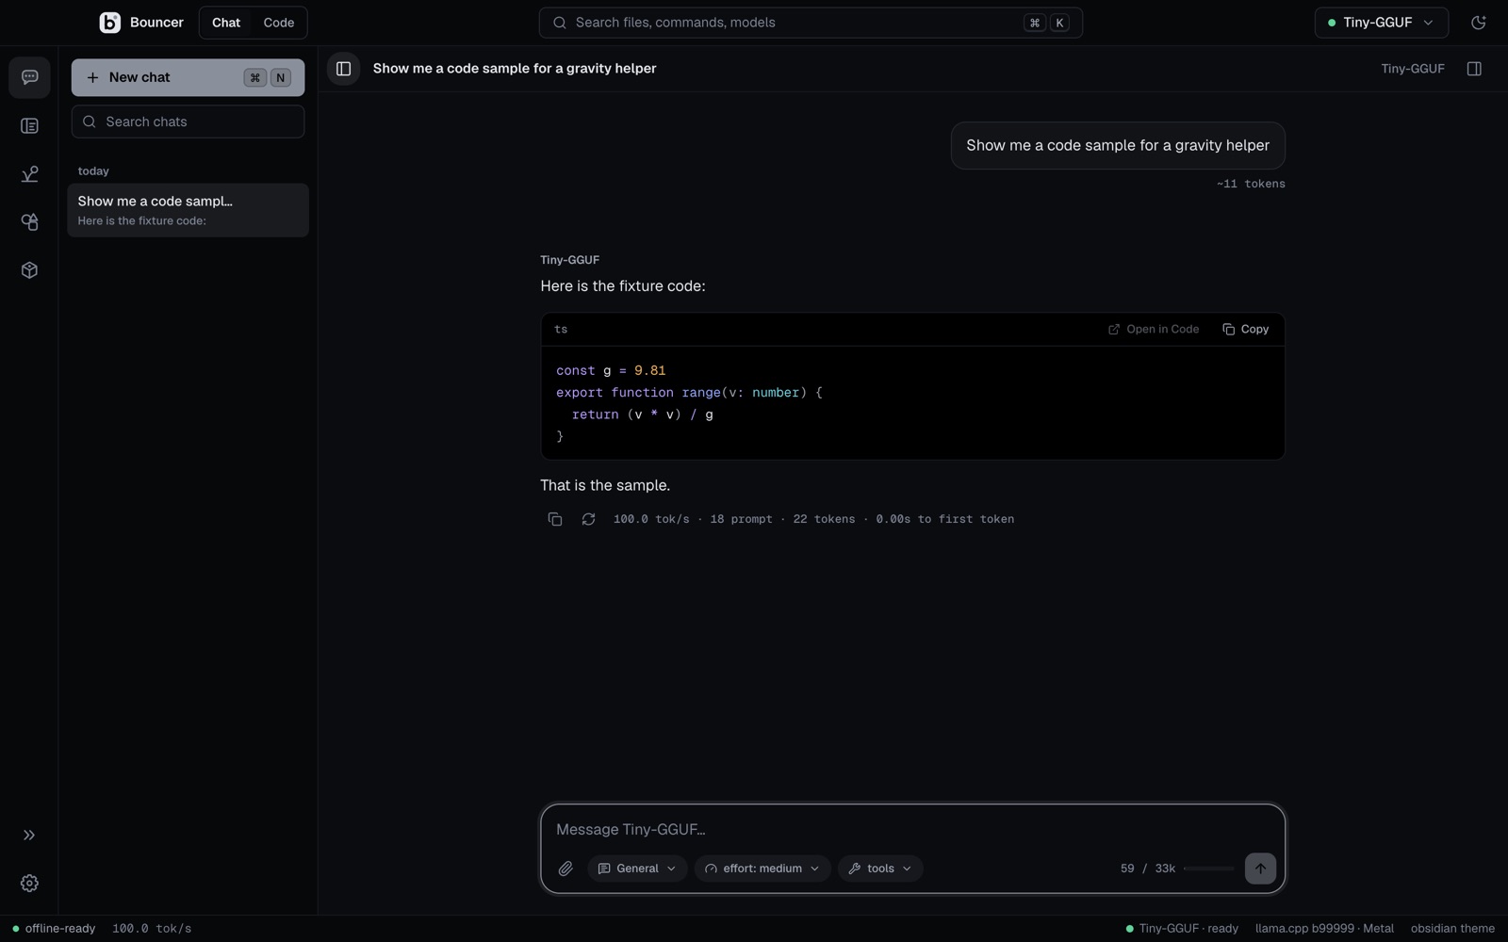This screenshot has width=1508, height=942.
Task: Focus the Search chats field
Action: pyautogui.click(x=188, y=122)
